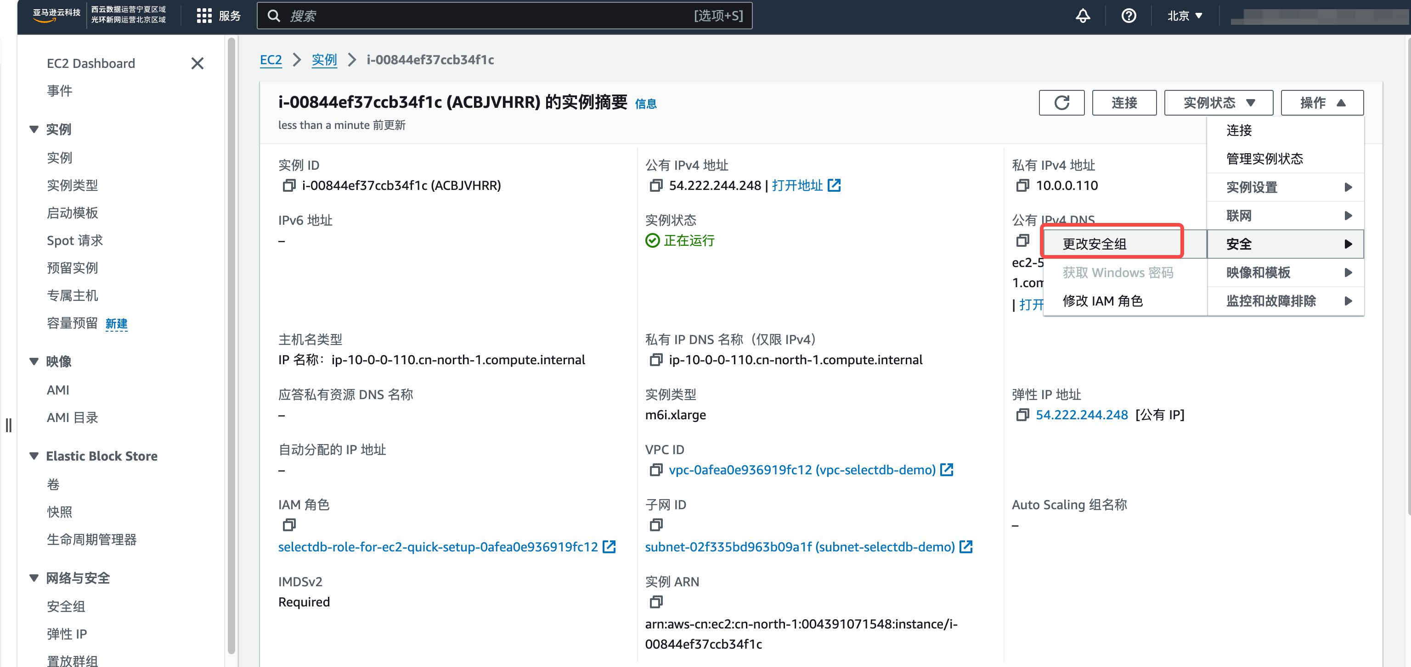This screenshot has height=667, width=1411.
Task: Open the 安全 submenu entry
Action: [1285, 244]
